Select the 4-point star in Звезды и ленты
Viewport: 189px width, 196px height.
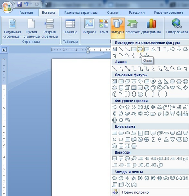tap(127, 178)
